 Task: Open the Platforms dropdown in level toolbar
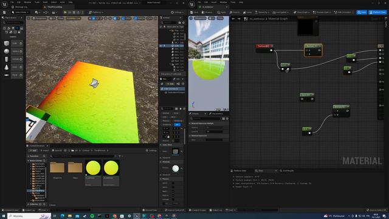(x=96, y=12)
